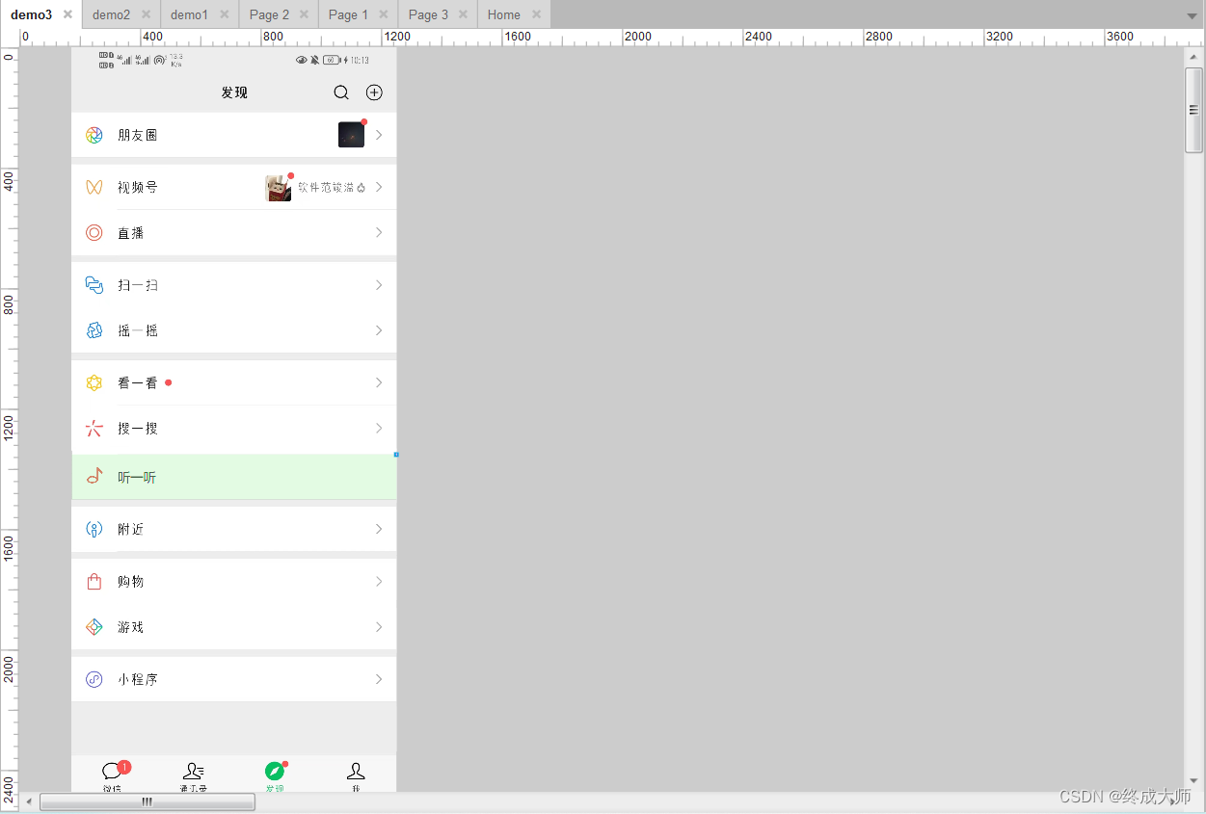Click the 小程序 purple icon
The image size is (1206, 814).
click(94, 679)
